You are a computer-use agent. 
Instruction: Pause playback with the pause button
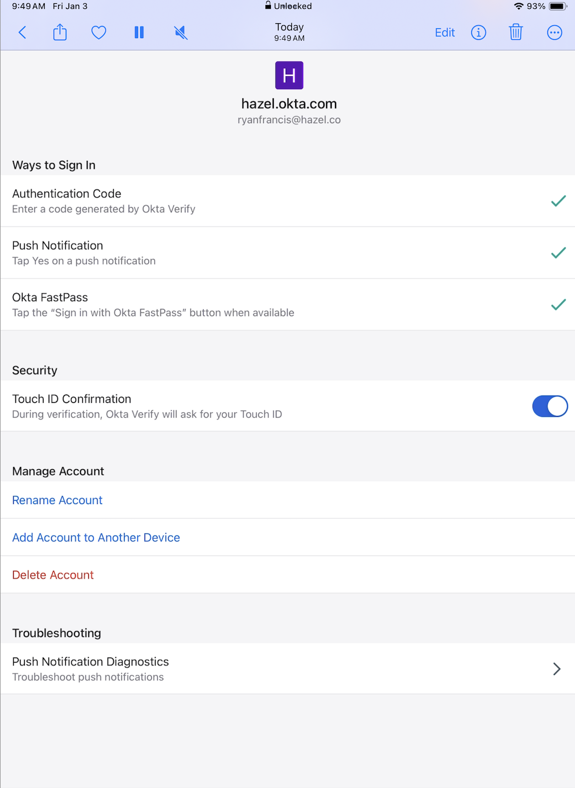pos(139,33)
